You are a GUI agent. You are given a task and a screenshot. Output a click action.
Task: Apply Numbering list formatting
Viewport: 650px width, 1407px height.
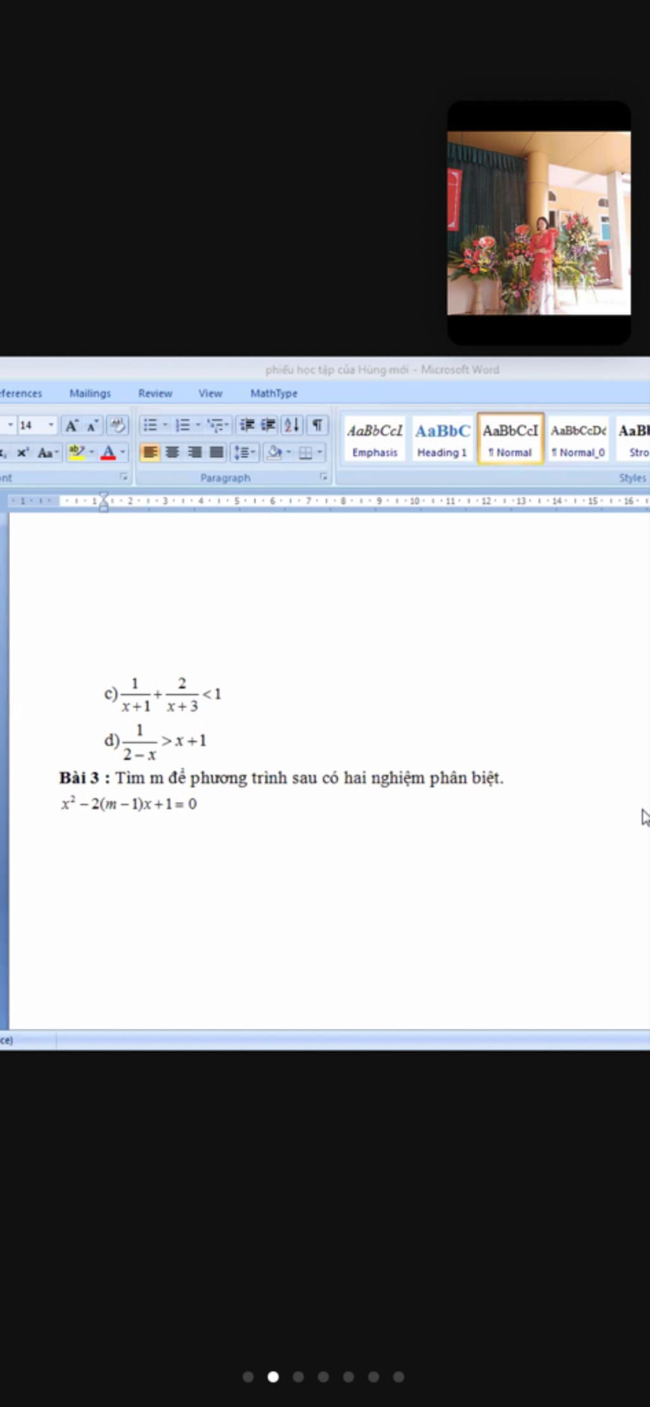(x=183, y=425)
